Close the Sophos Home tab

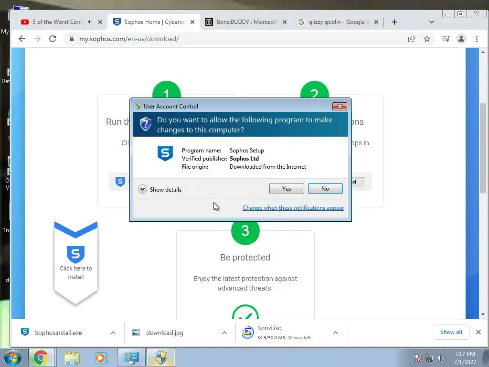(192, 22)
